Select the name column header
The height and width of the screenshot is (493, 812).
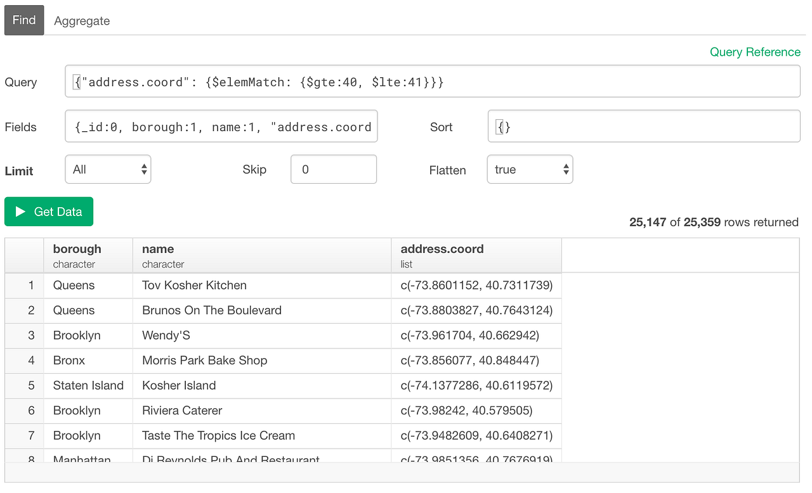158,249
